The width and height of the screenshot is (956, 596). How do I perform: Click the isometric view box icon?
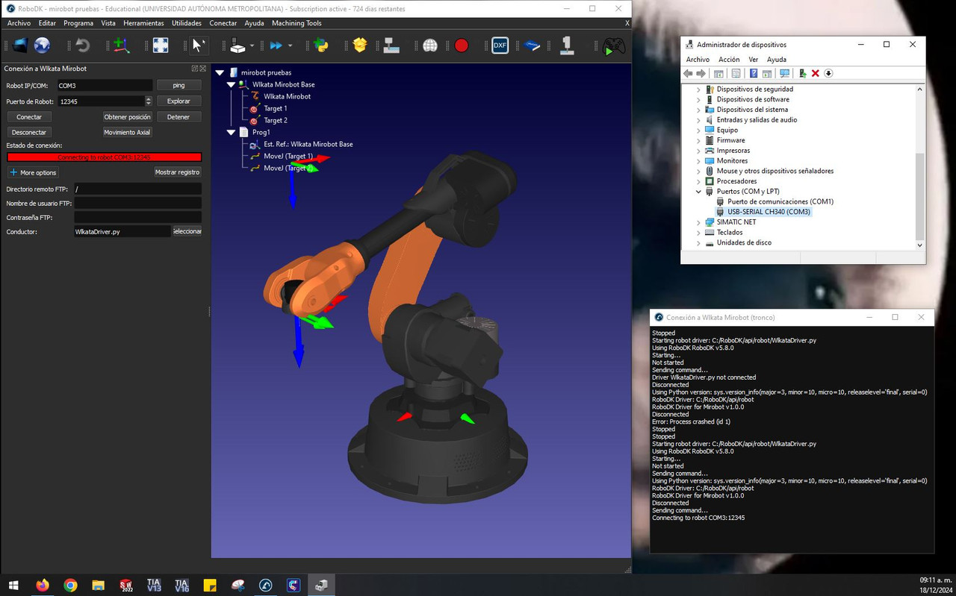pos(238,46)
